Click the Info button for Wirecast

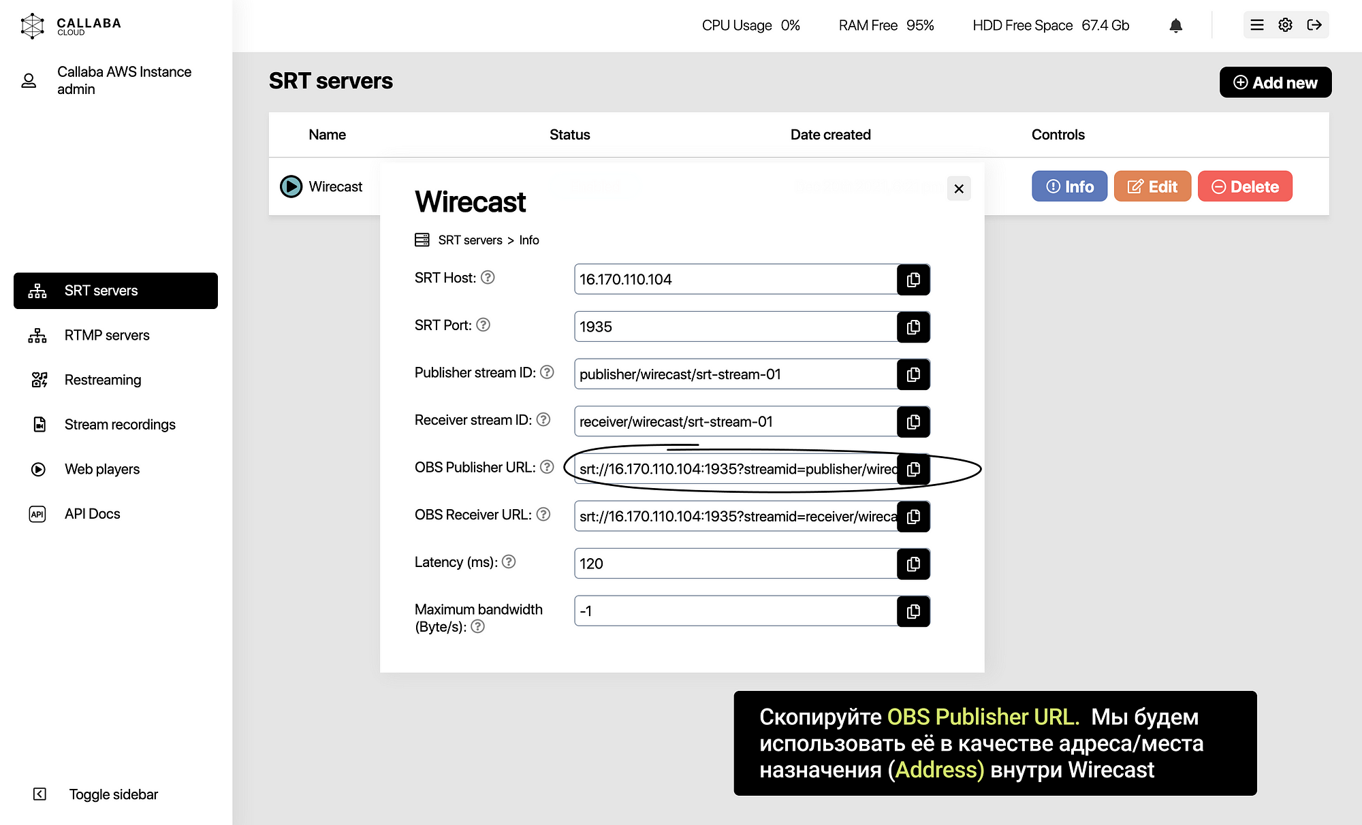coord(1069,187)
